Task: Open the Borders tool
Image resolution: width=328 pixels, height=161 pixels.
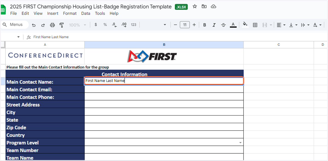Action: tap(255, 25)
